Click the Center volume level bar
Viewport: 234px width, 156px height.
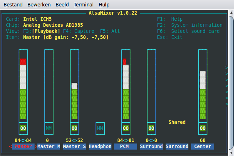(203, 95)
